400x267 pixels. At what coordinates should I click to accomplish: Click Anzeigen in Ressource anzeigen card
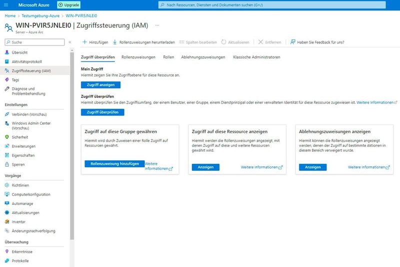(x=205, y=167)
